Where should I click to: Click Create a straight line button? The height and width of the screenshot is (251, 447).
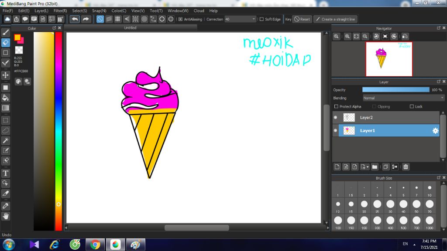point(336,19)
